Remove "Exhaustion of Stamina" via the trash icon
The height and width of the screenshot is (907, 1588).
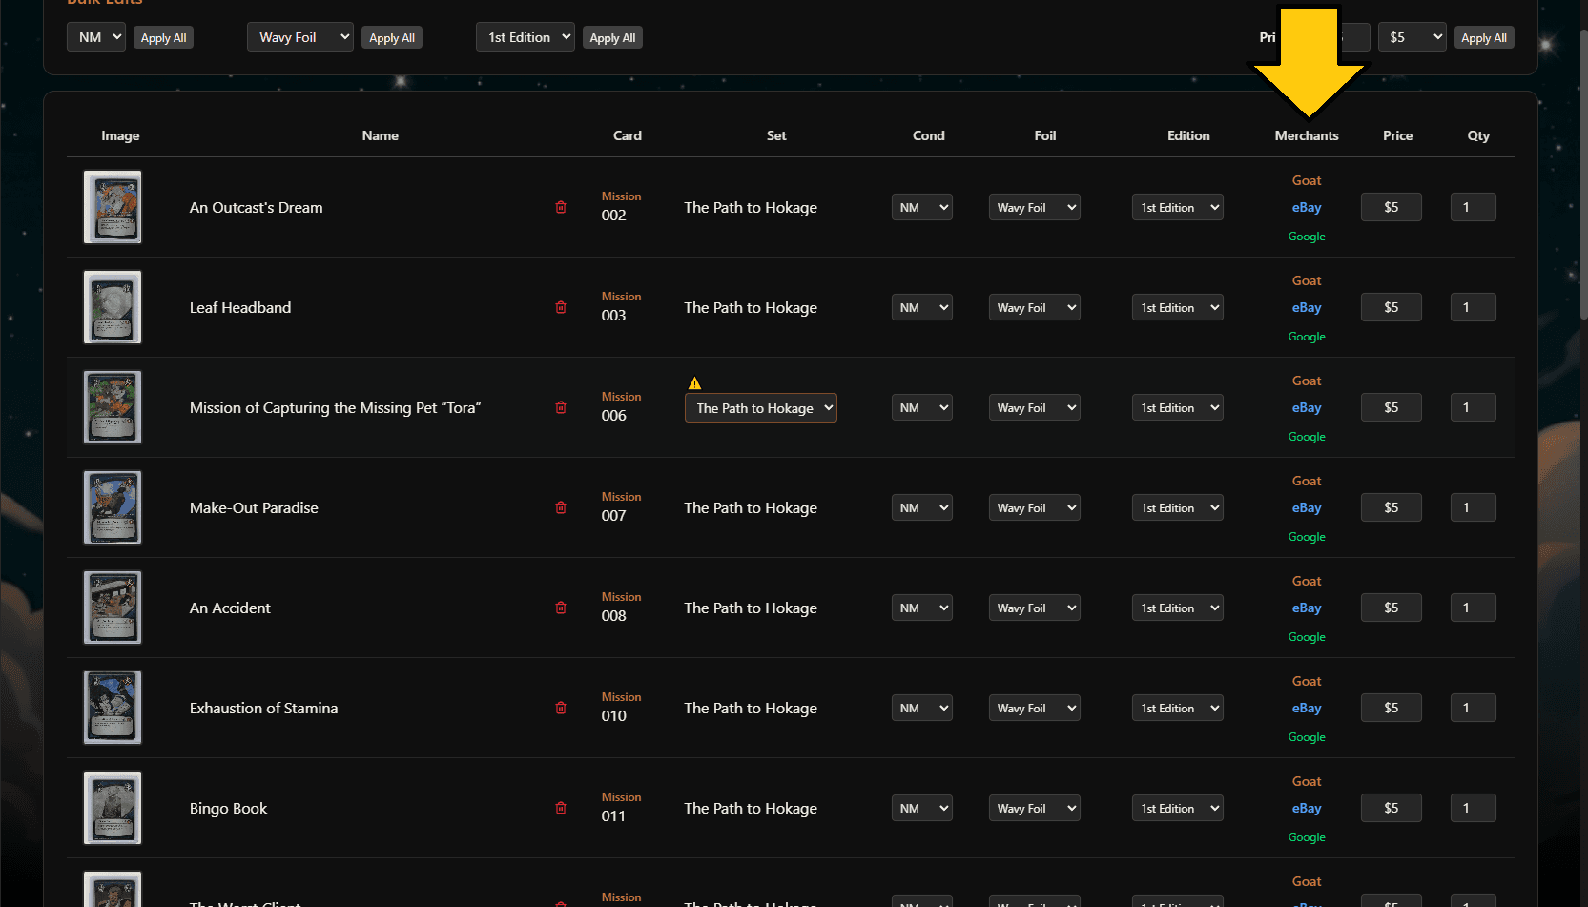click(x=561, y=708)
